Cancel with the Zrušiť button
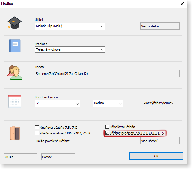The height and width of the screenshot is (169, 192). [20, 157]
